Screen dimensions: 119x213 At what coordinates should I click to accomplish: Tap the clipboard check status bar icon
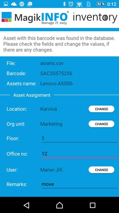click(x=30, y=4)
